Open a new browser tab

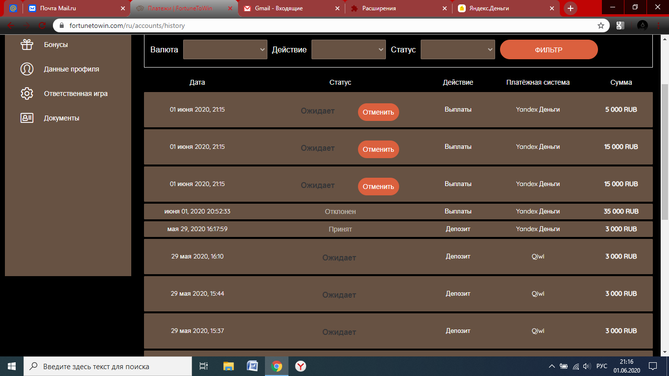pyautogui.click(x=571, y=8)
